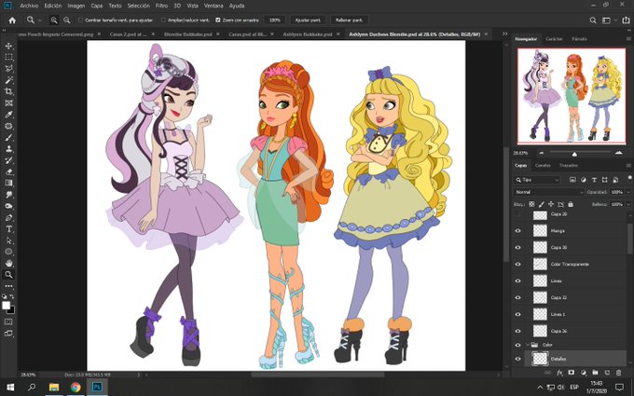Select the Polygonal Lasso tool
The image size is (634, 396).
pos(8,68)
